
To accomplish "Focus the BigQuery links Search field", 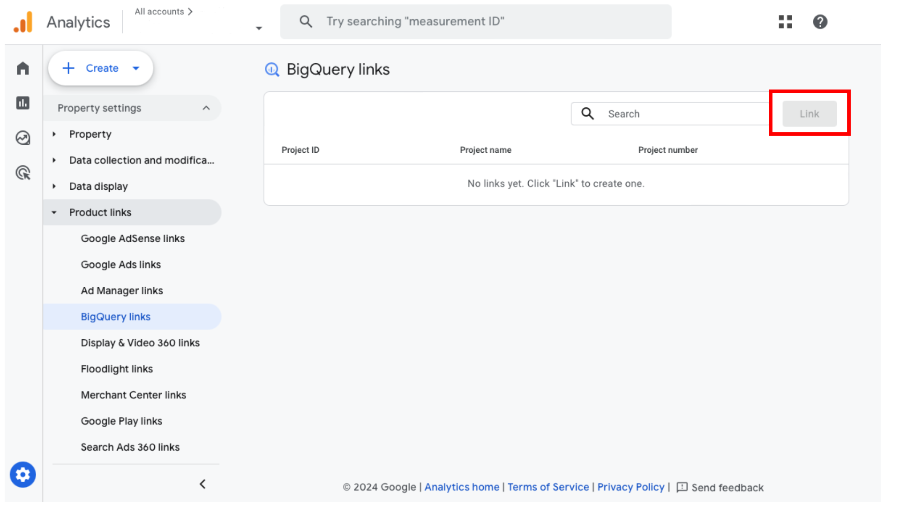I will pyautogui.click(x=670, y=114).
